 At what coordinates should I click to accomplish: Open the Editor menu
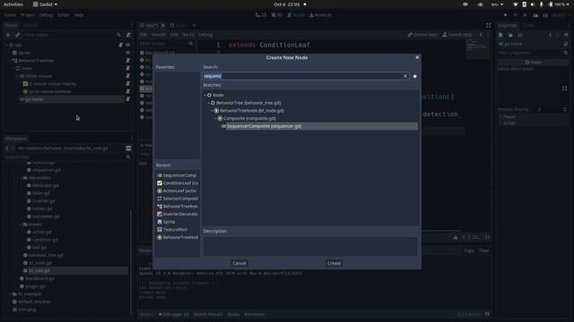[x=64, y=15]
